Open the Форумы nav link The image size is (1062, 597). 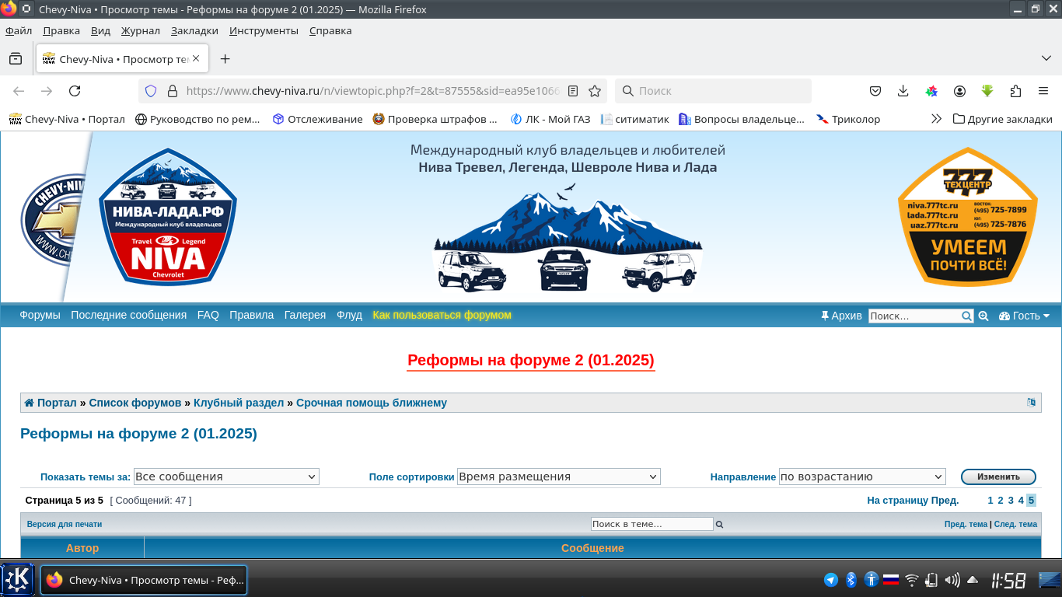pos(40,315)
